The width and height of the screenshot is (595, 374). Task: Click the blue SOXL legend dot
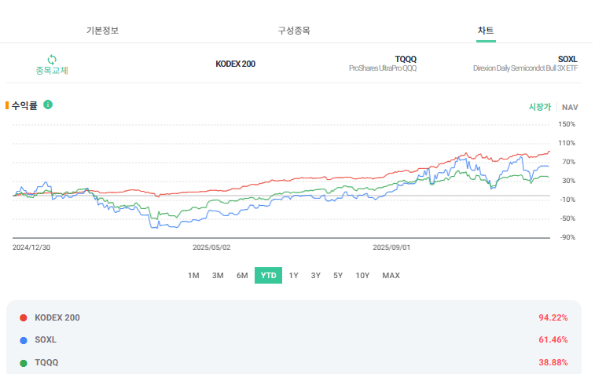[x=24, y=340]
